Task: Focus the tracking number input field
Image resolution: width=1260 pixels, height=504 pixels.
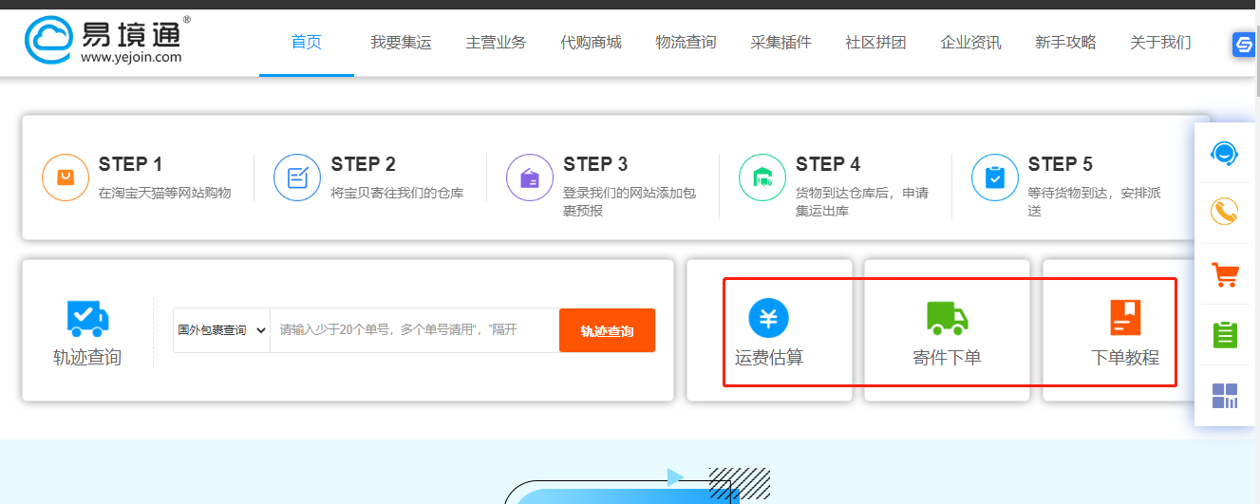Action: click(414, 330)
